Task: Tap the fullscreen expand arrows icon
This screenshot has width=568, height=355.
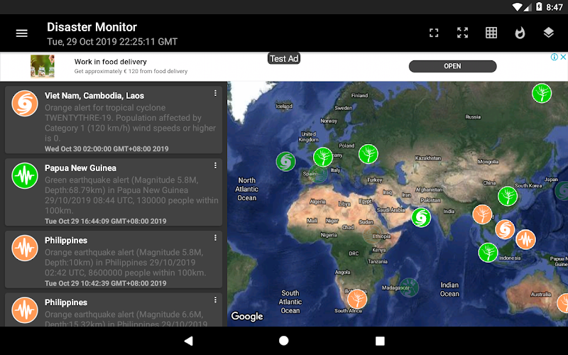Action: tap(463, 33)
